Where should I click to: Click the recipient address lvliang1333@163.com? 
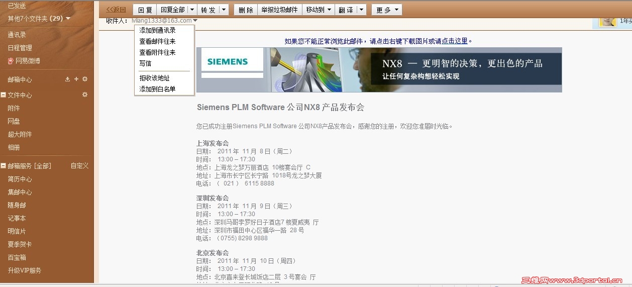(x=161, y=21)
